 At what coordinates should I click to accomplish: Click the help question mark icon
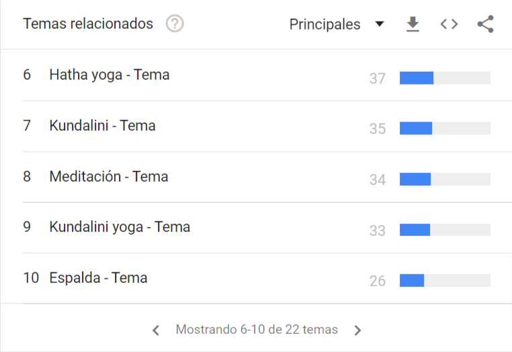(x=175, y=23)
